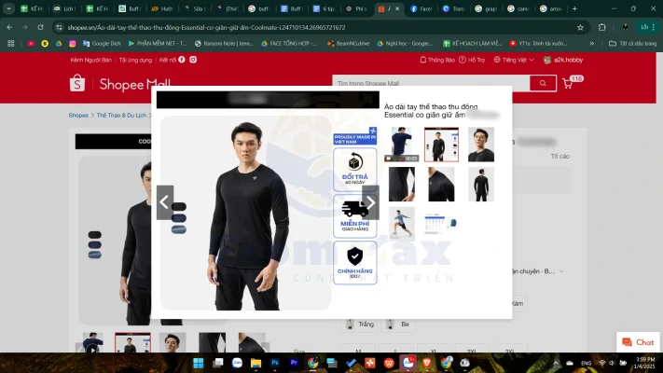Switch to Phí s browser tab
This screenshot has width=663, height=373.
click(x=357, y=8)
